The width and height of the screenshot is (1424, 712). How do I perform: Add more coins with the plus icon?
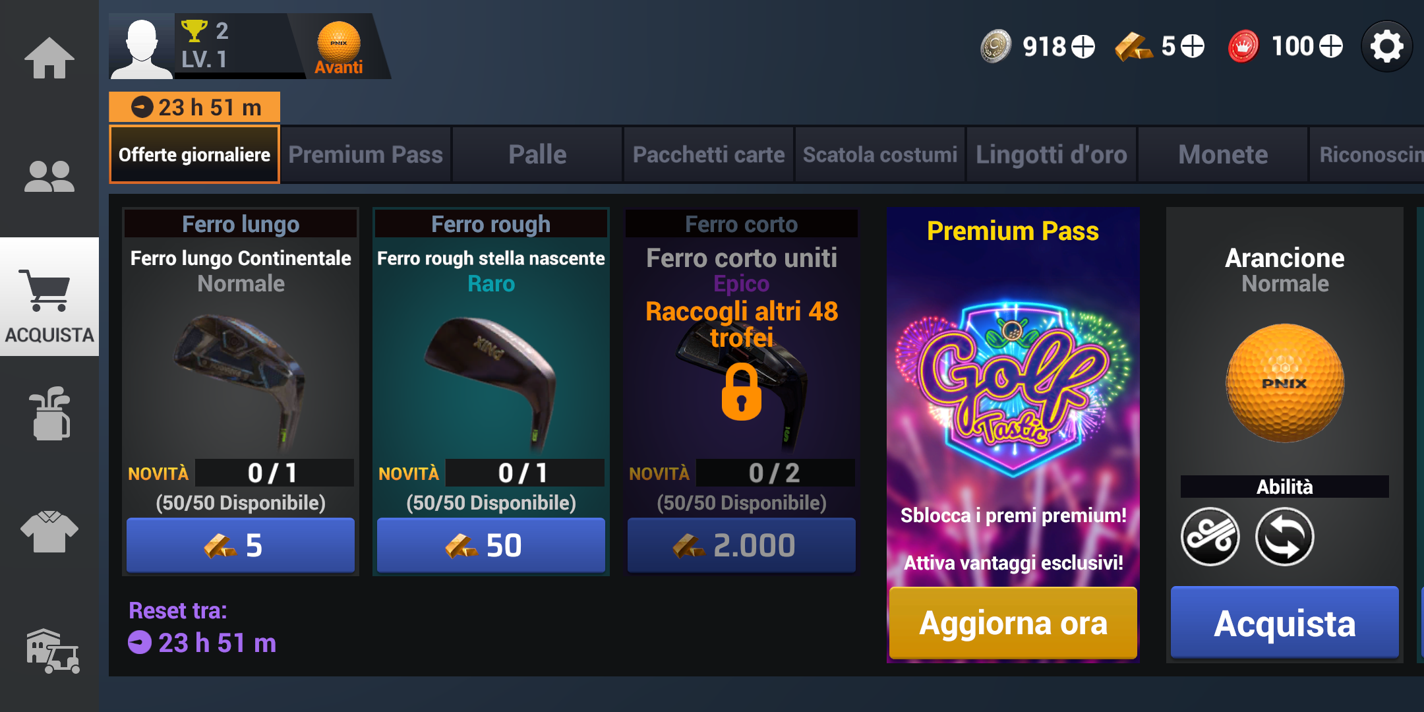pyautogui.click(x=1083, y=46)
